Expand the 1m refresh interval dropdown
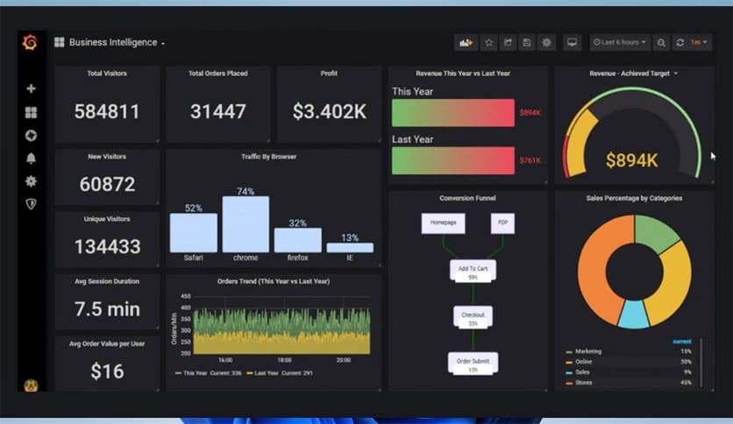The height and width of the screenshot is (424, 733). pyautogui.click(x=700, y=42)
